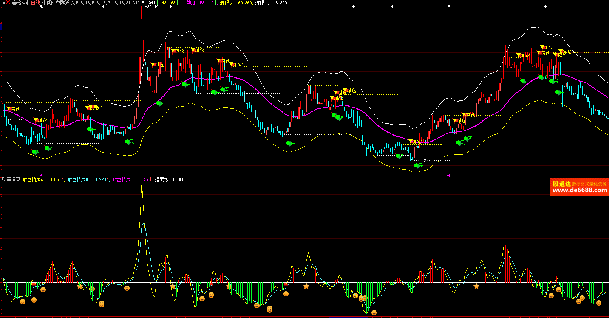Click the red gear icon next to the star

tap(8, 3)
